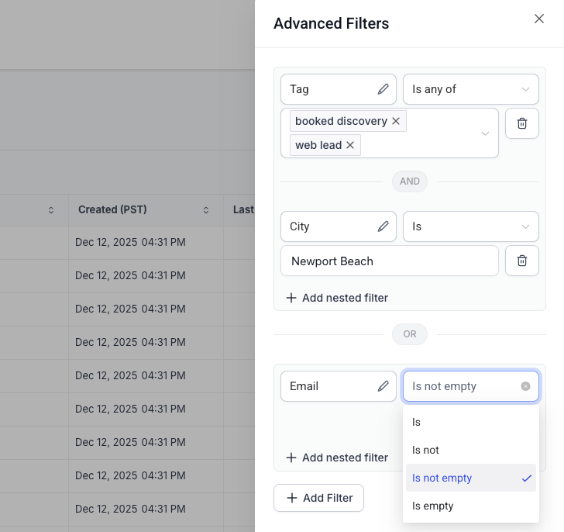Screen dimensions: 564x532
Task: Click the Email field selector
Action: [339, 386]
